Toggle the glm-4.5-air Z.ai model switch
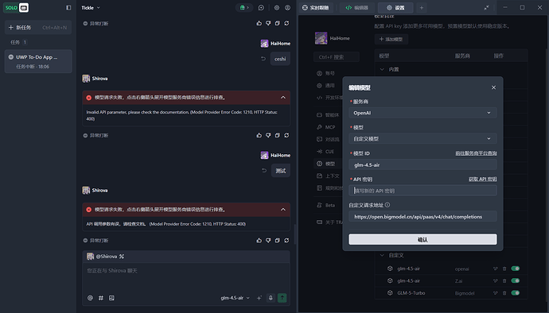The width and height of the screenshot is (549, 313). pos(515,280)
